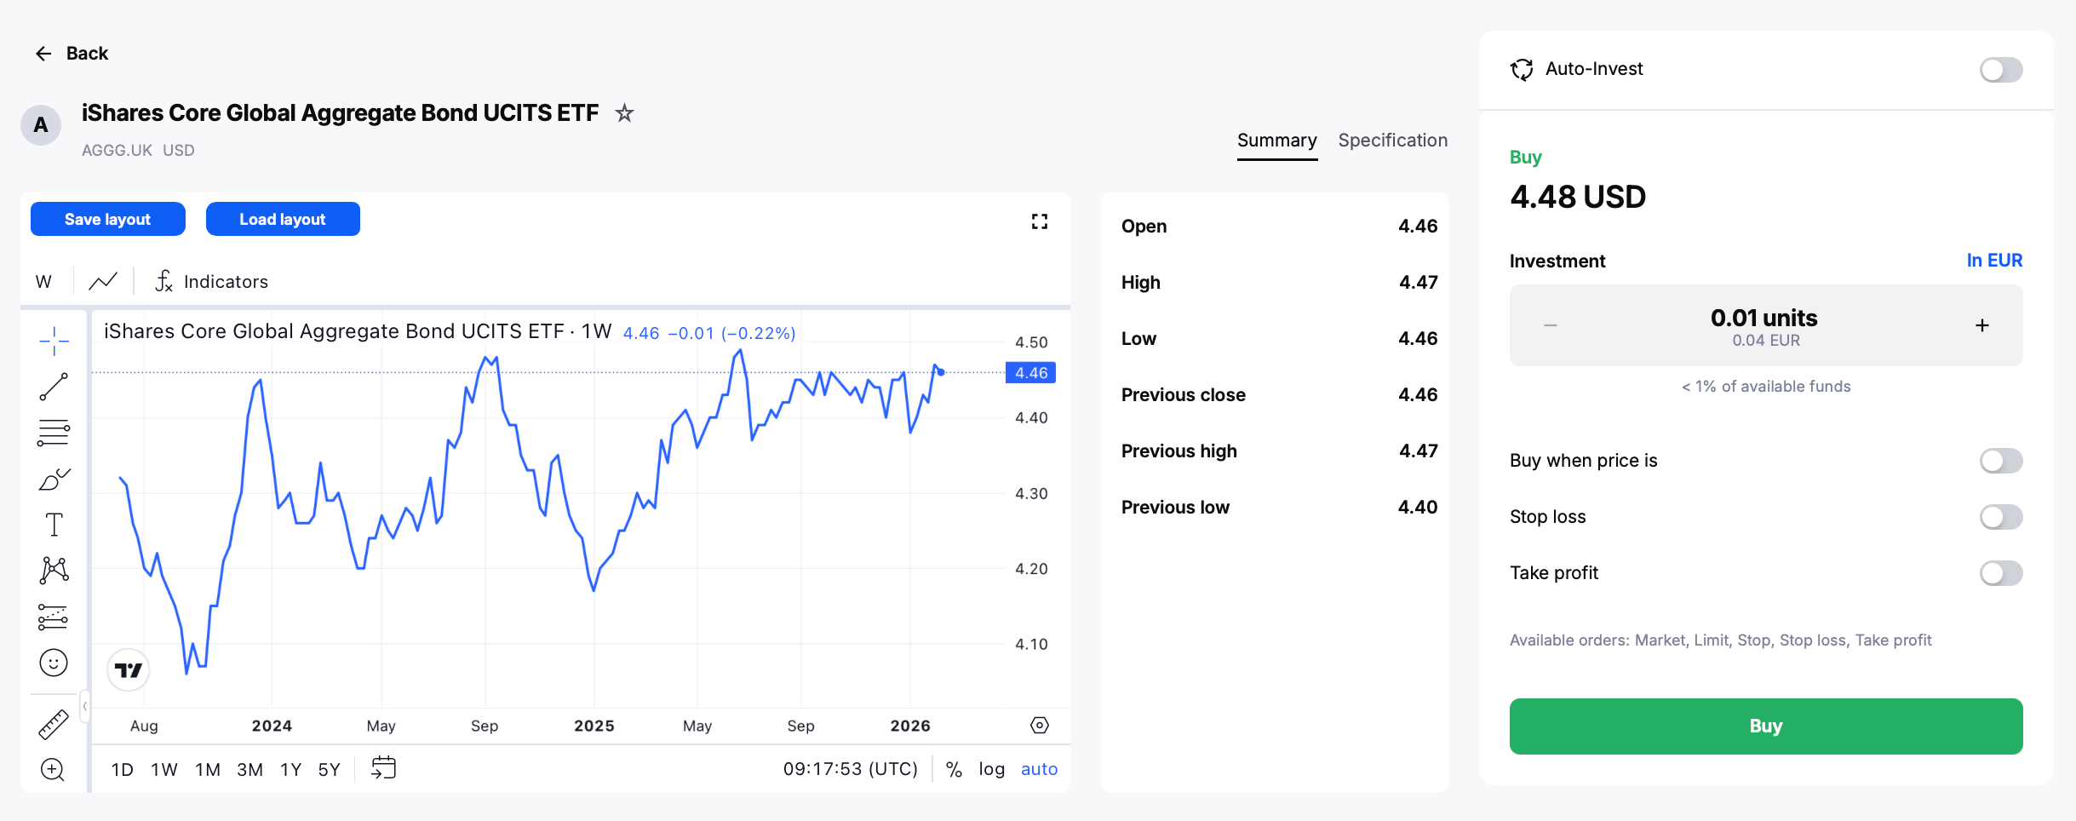The height and width of the screenshot is (821, 2076).
Task: Open the Fibonacci retracement tool
Action: coord(54,433)
